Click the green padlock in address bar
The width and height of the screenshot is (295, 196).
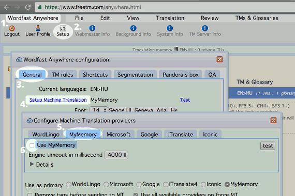tap(40, 7)
